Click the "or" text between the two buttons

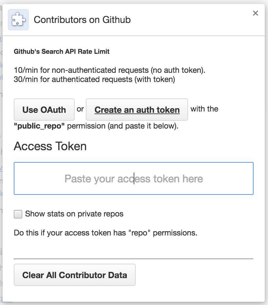80,109
